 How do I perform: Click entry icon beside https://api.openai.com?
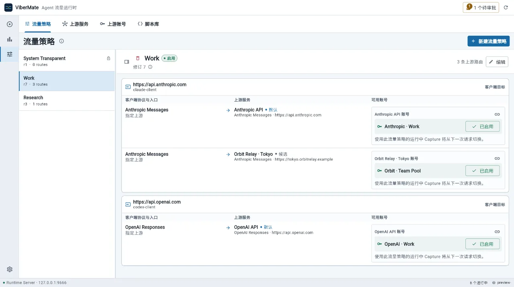point(128,204)
